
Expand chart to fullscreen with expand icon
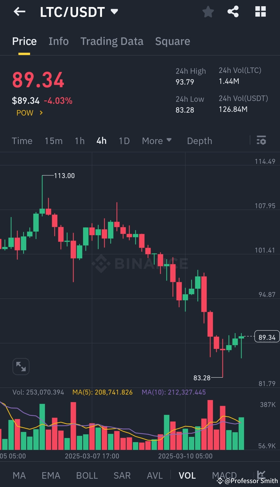click(x=21, y=366)
